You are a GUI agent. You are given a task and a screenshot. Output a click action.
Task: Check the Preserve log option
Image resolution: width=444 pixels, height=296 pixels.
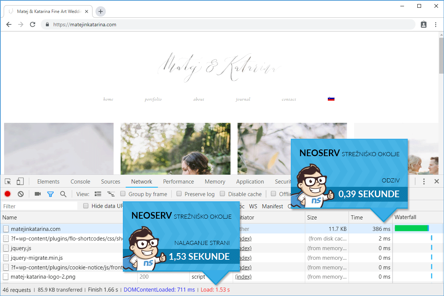click(179, 194)
